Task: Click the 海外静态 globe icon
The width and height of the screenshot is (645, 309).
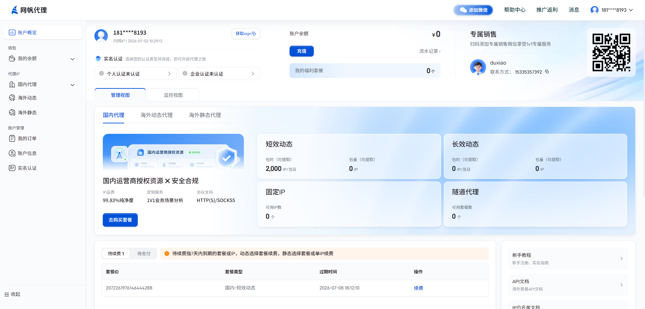Action: click(12, 113)
